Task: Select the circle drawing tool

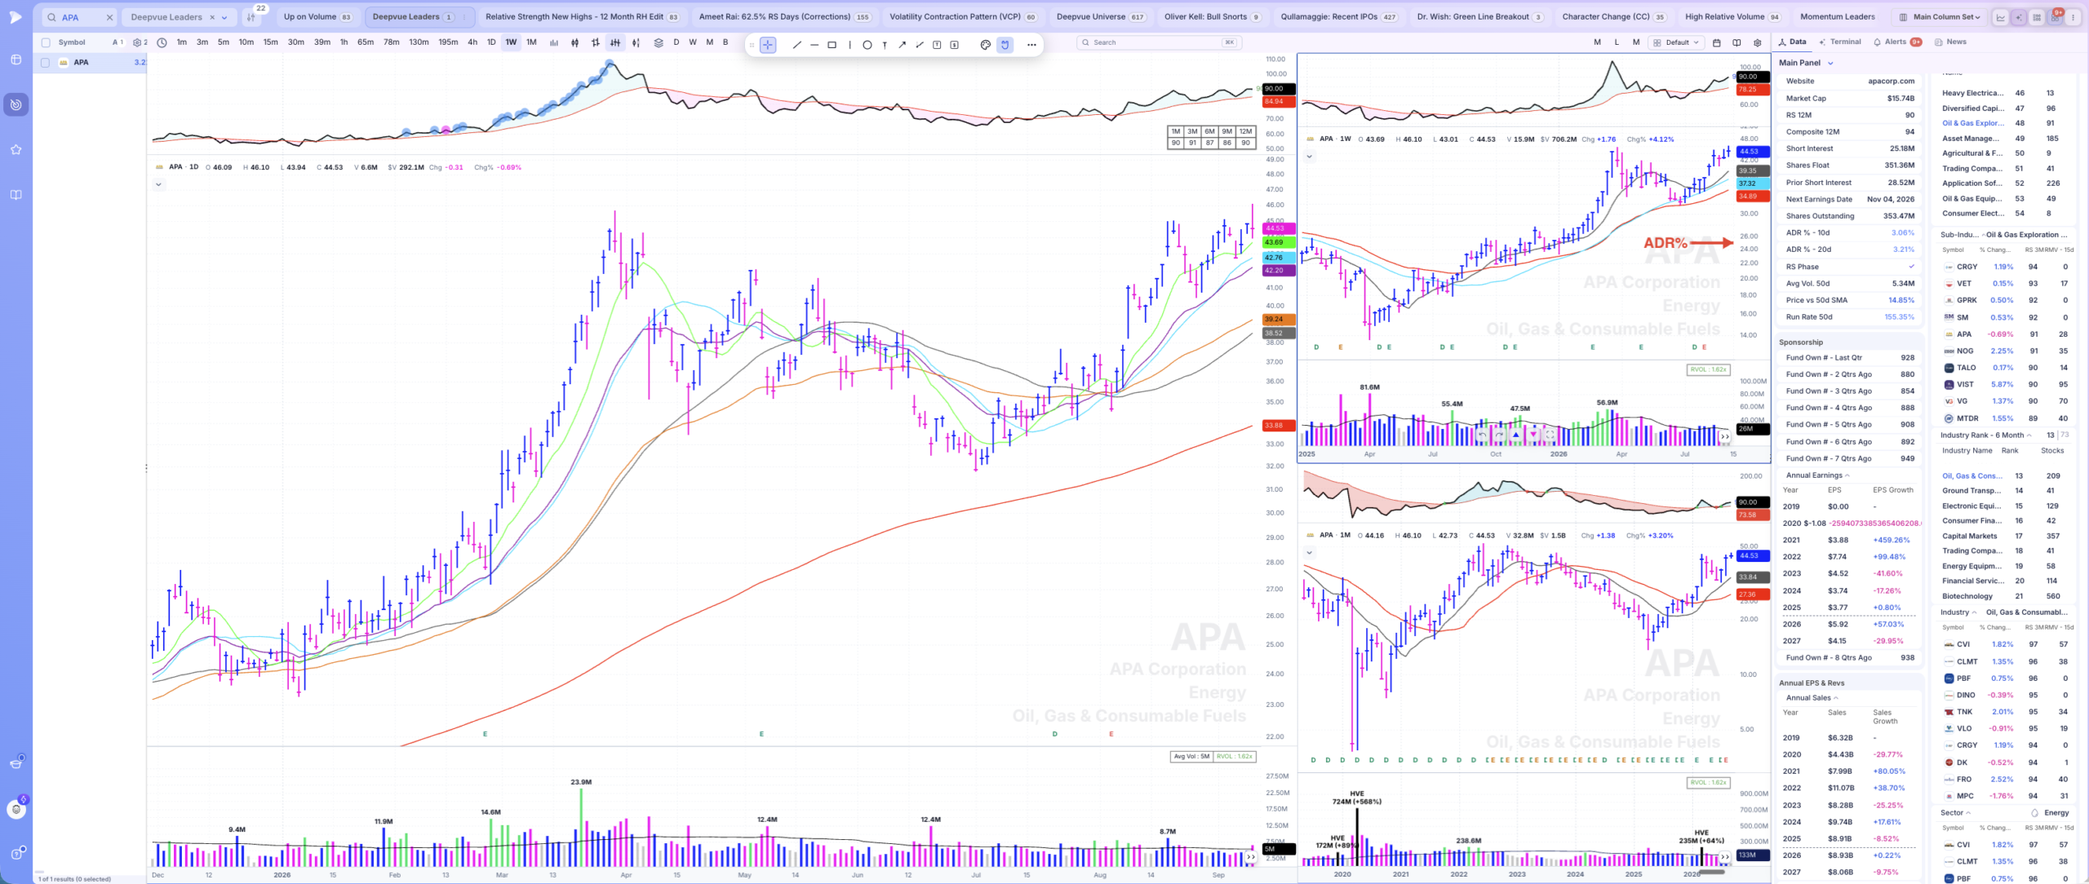Action: (x=867, y=45)
